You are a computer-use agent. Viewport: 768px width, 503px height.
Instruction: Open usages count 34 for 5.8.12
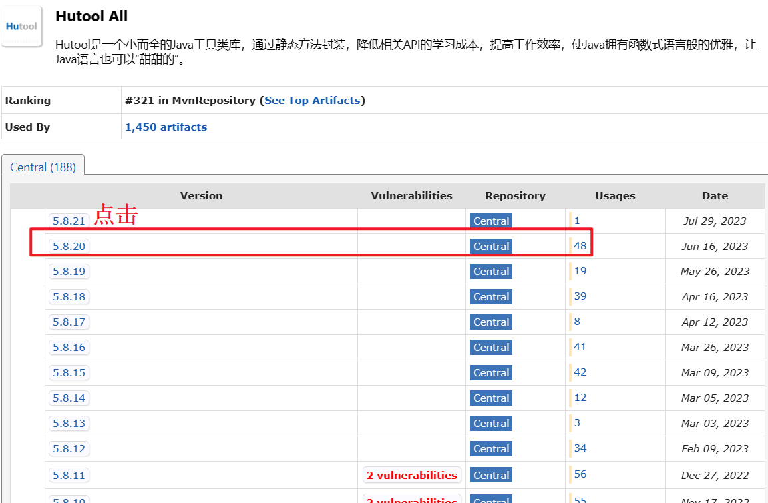(x=580, y=448)
